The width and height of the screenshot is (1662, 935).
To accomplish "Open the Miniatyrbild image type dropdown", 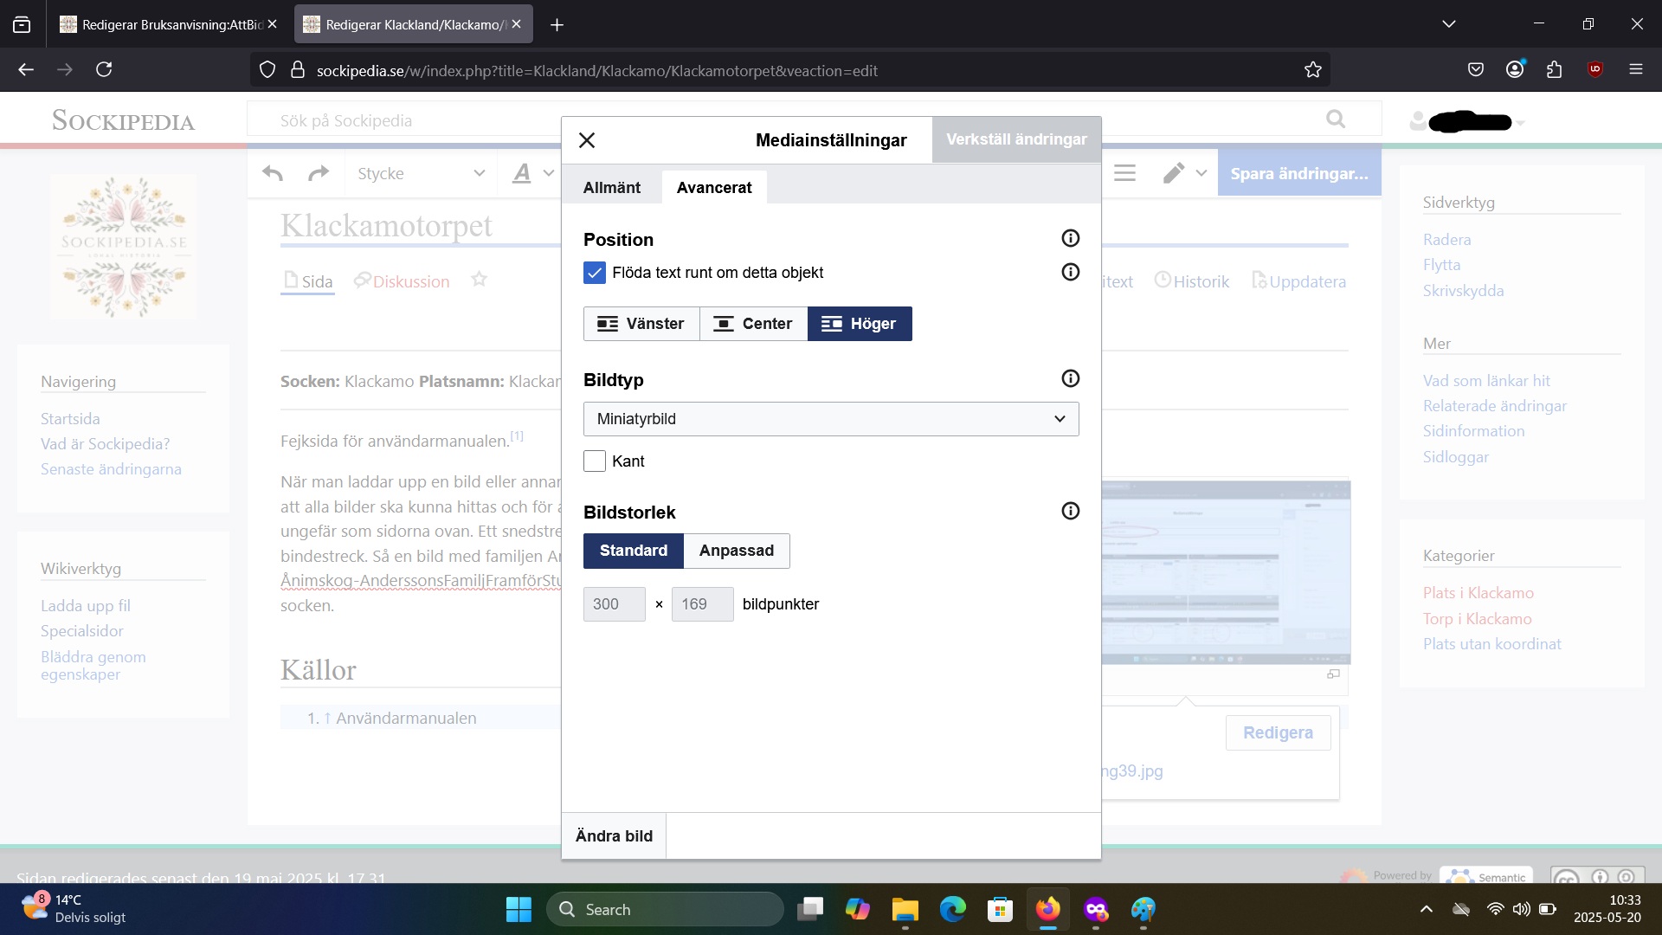I will coord(831,419).
